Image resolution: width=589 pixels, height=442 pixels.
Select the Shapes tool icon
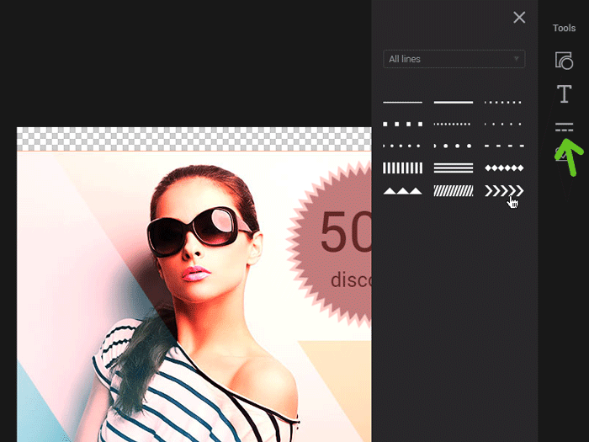click(x=564, y=61)
